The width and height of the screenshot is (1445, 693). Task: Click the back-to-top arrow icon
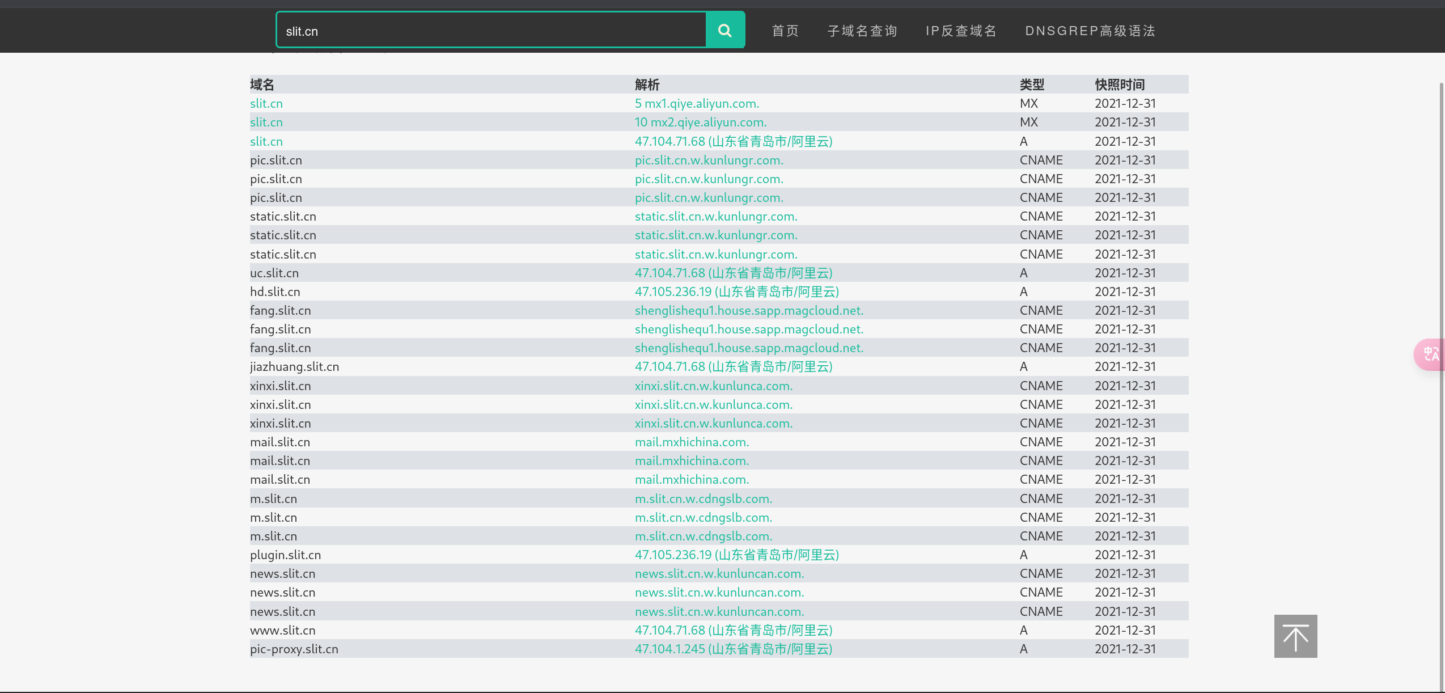click(x=1295, y=636)
